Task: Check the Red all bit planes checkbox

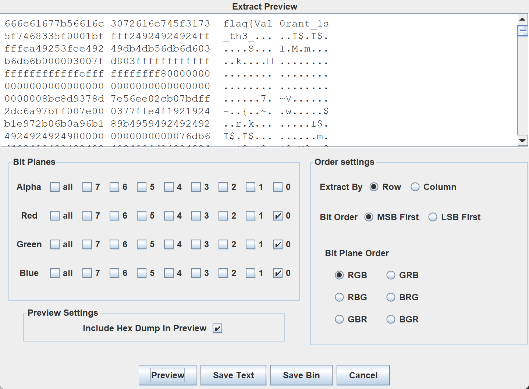Action: point(55,216)
